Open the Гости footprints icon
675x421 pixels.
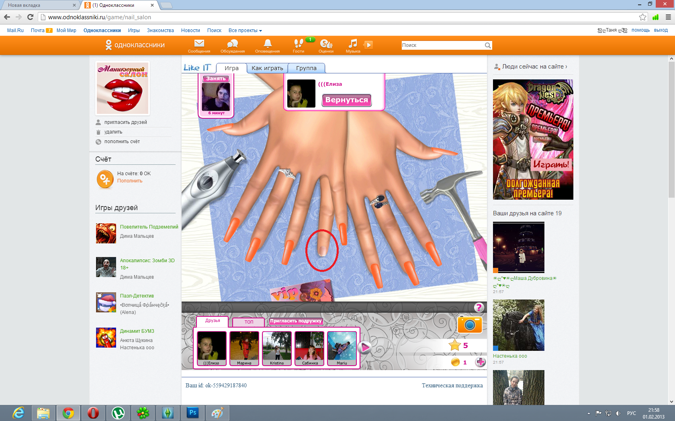pyautogui.click(x=299, y=43)
